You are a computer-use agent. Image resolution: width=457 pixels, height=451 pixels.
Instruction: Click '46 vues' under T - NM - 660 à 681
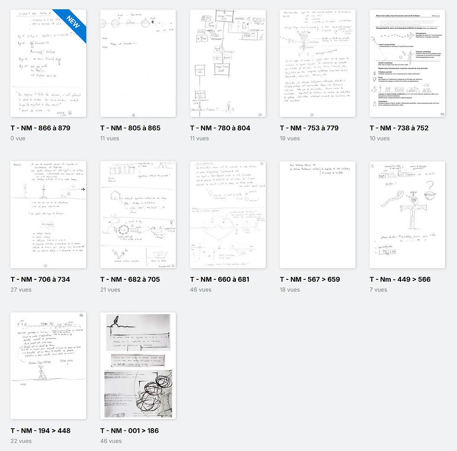[201, 290]
